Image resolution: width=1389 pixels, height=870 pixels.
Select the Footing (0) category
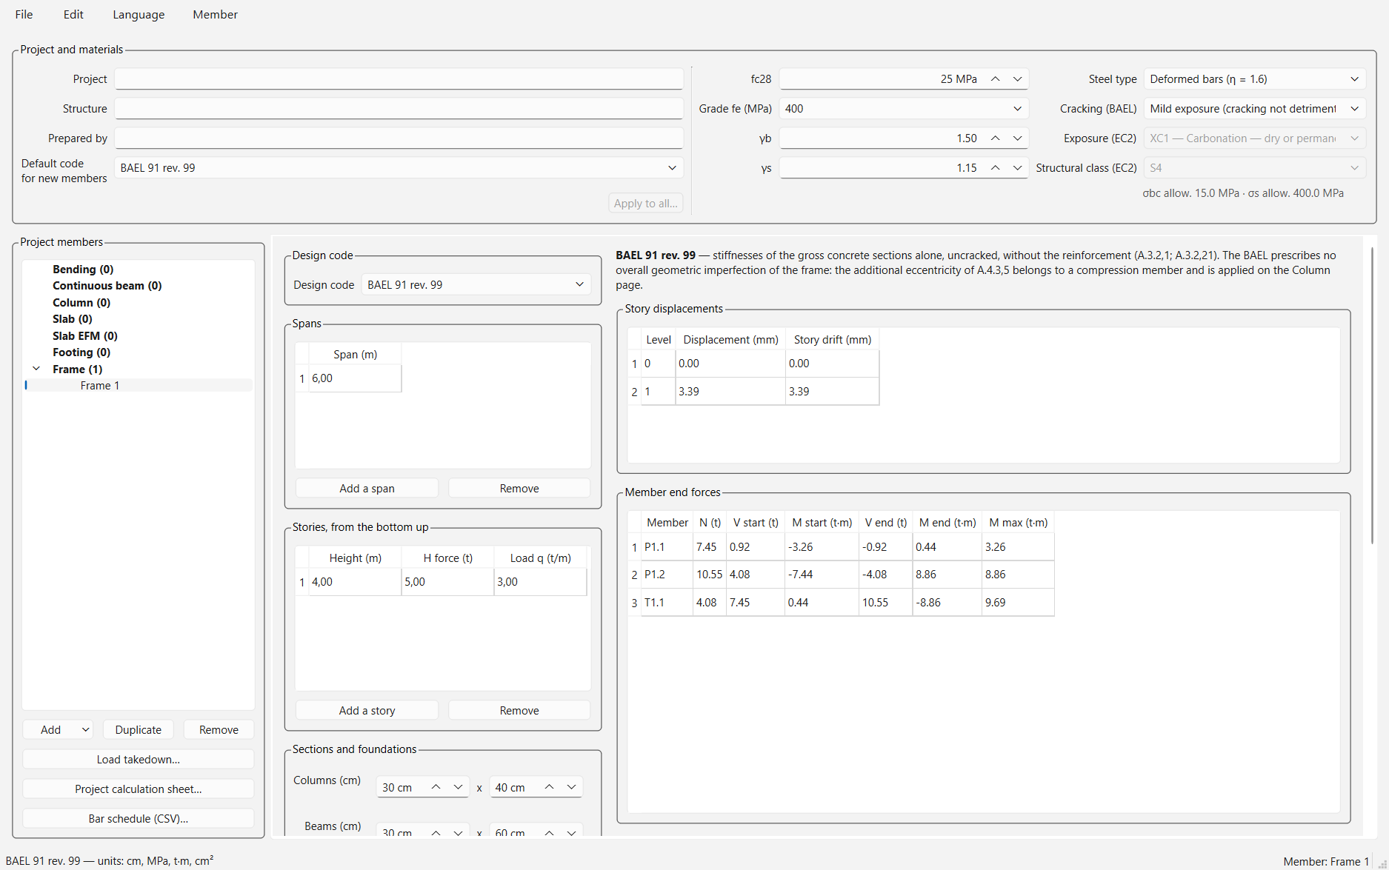coord(81,352)
